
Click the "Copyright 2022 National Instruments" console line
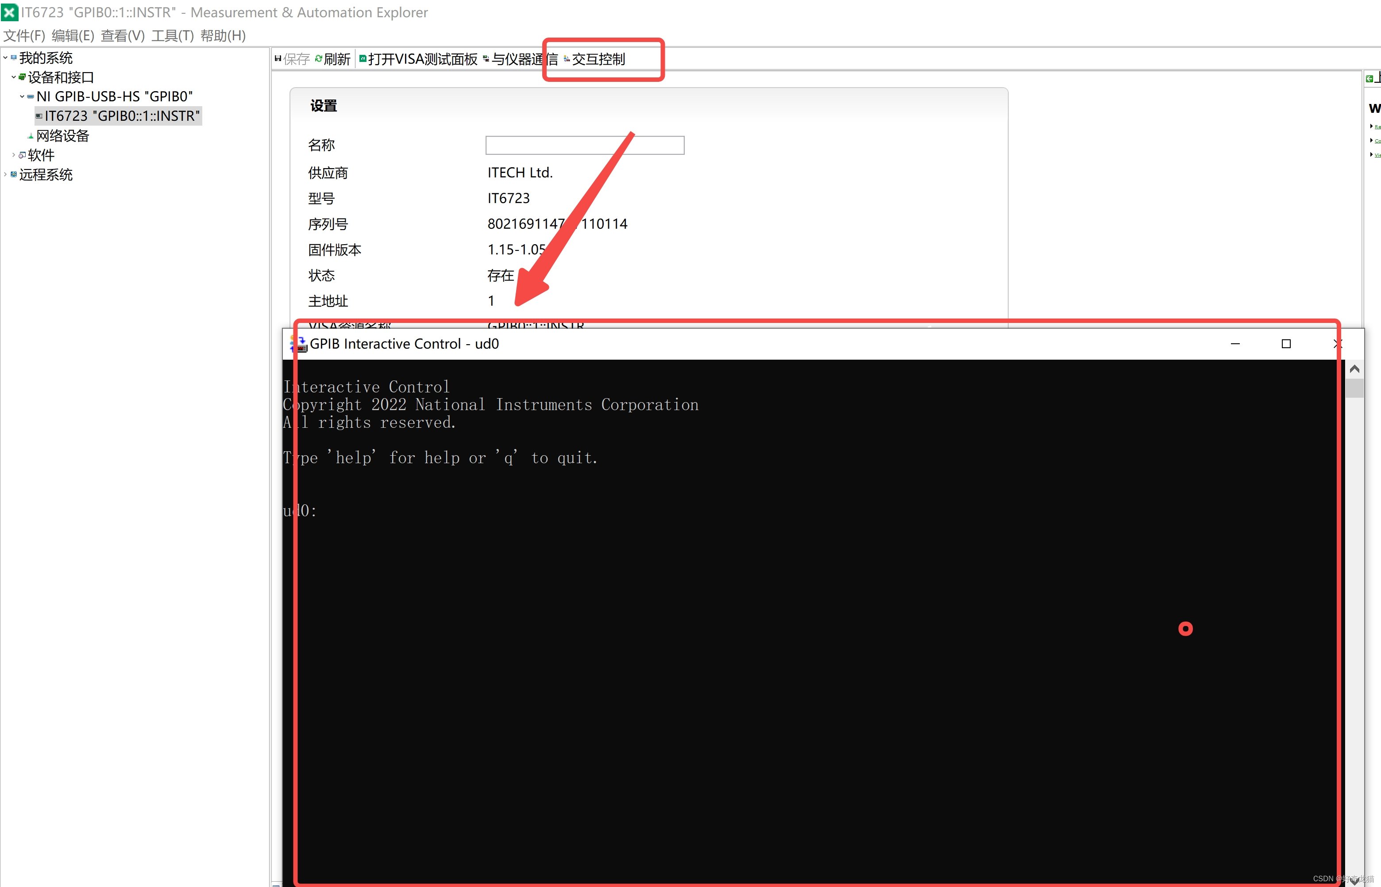pos(491,405)
